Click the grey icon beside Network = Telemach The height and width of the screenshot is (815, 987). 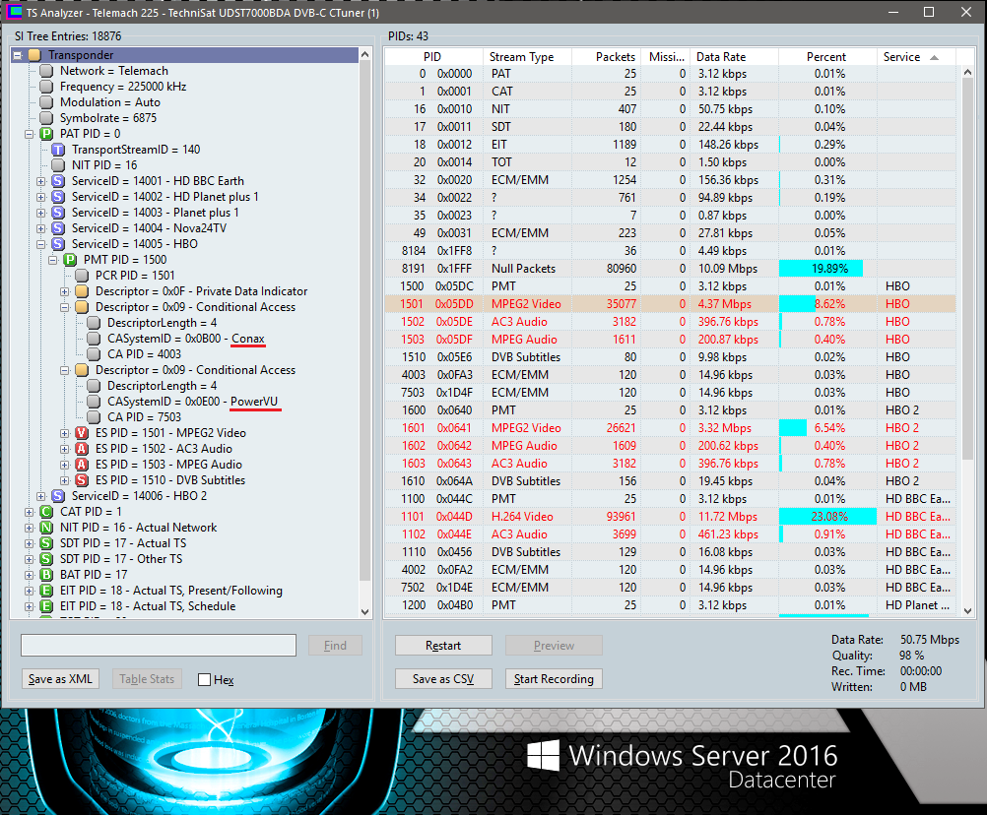coord(46,71)
